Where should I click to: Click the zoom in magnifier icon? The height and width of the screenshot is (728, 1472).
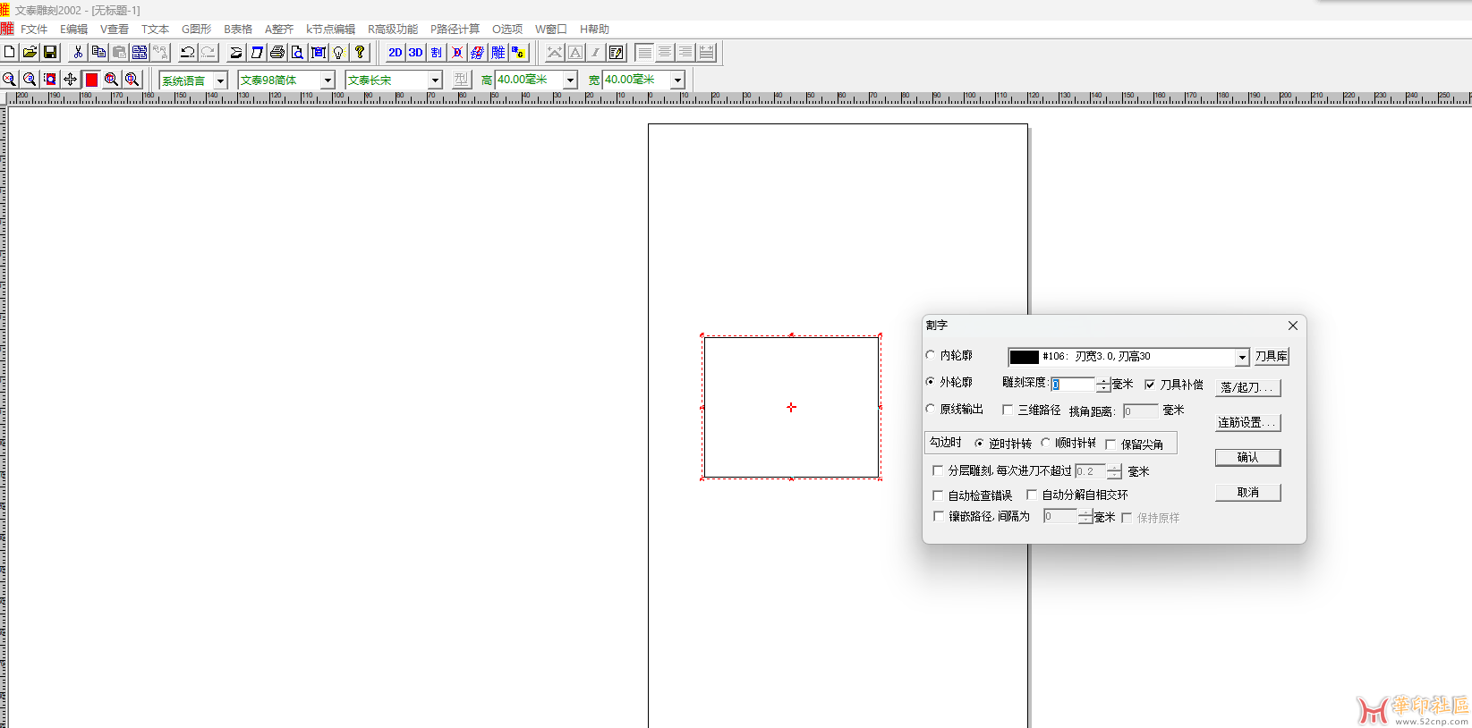coord(9,80)
